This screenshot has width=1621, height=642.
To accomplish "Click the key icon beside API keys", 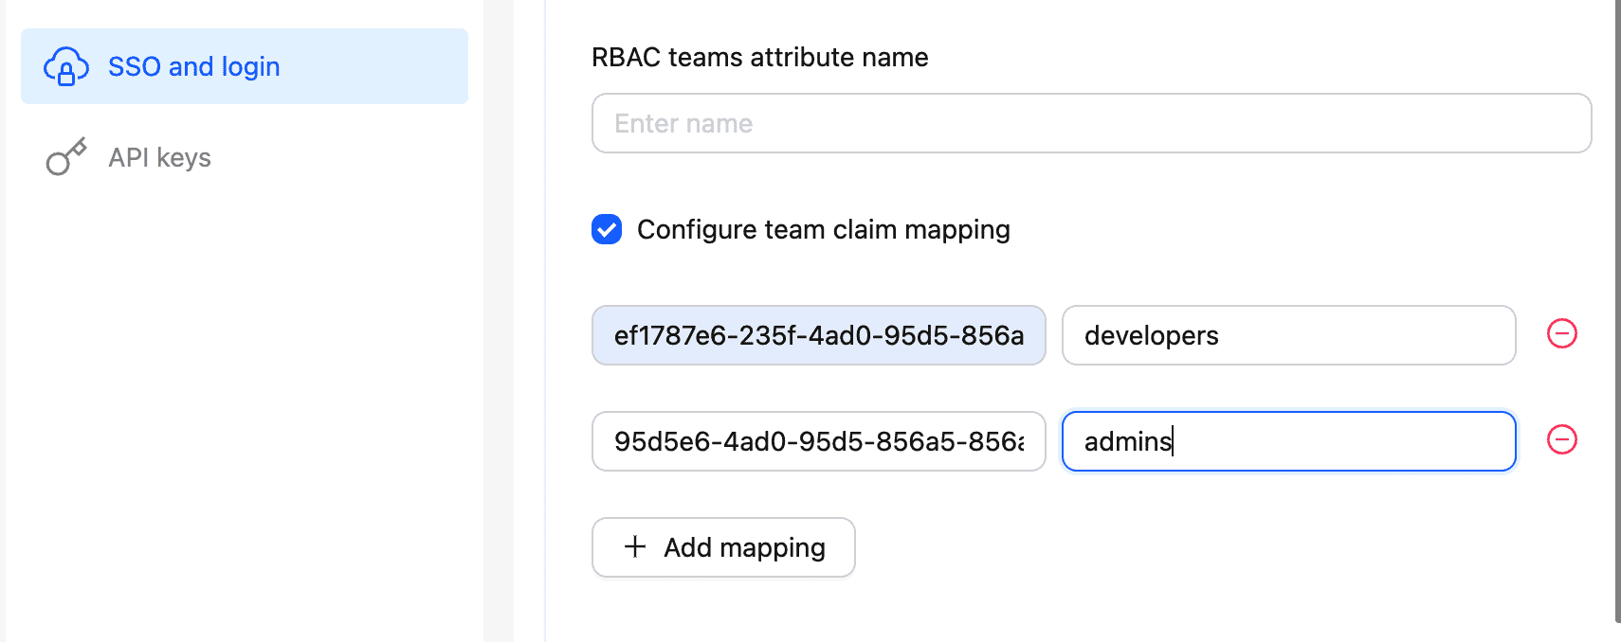I will pos(66,157).
